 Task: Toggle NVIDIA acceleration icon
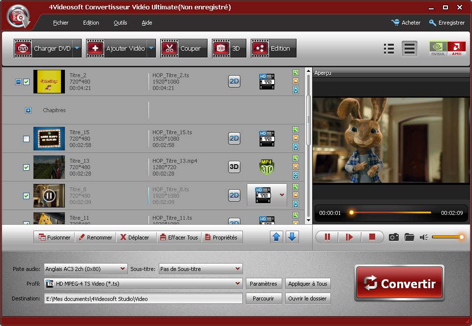click(438, 49)
